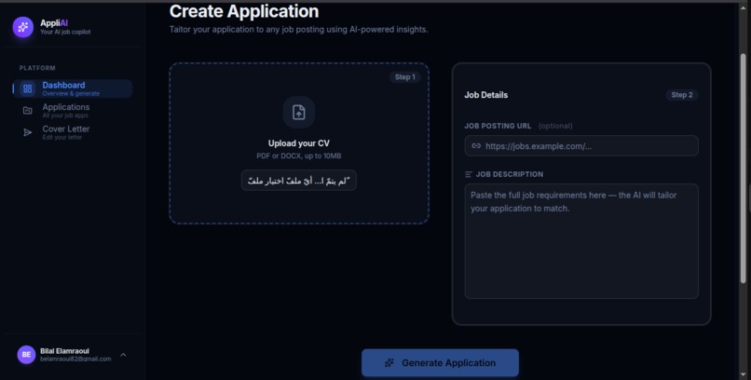Click the Step 1 badge
Image resolution: width=751 pixels, height=380 pixels.
coord(405,77)
